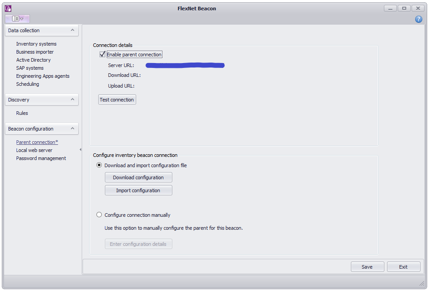Maximize the FlexNet Beacon window

click(x=404, y=8)
